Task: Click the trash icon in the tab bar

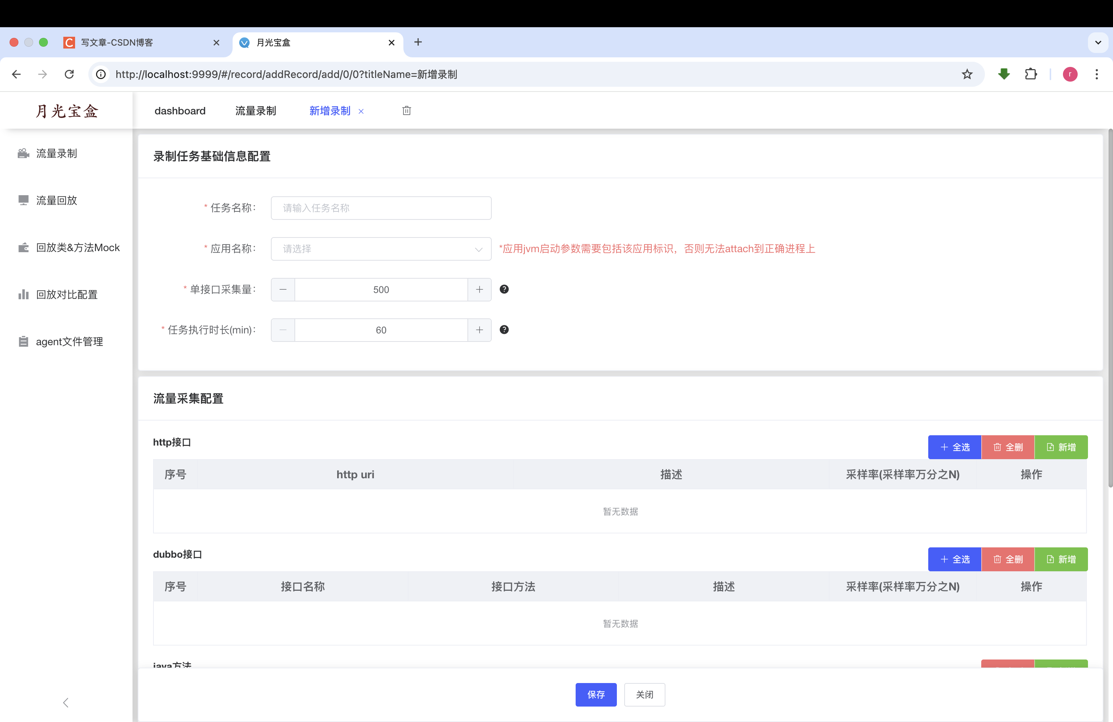Action: point(406,111)
